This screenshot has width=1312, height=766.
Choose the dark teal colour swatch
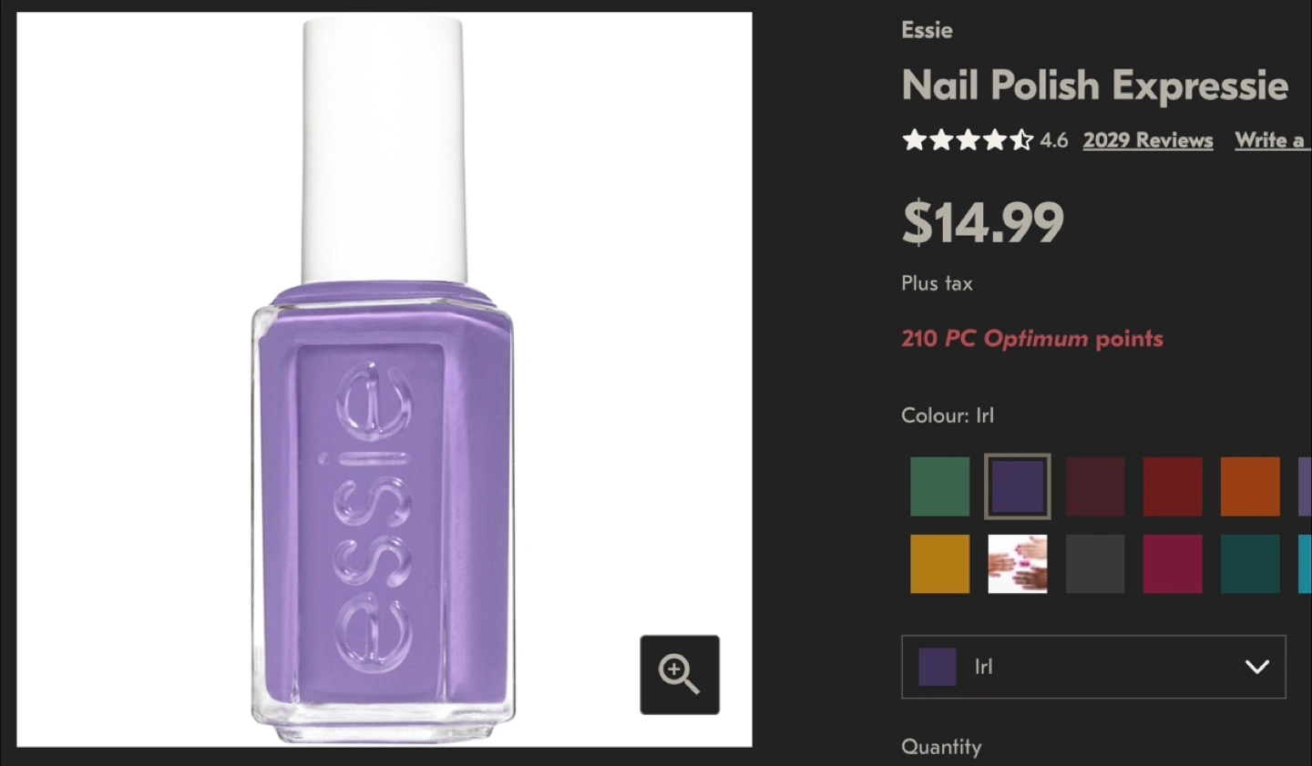pyautogui.click(x=1249, y=564)
